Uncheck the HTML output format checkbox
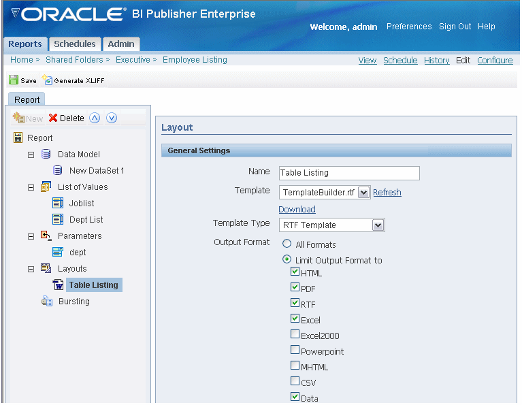 coord(295,272)
